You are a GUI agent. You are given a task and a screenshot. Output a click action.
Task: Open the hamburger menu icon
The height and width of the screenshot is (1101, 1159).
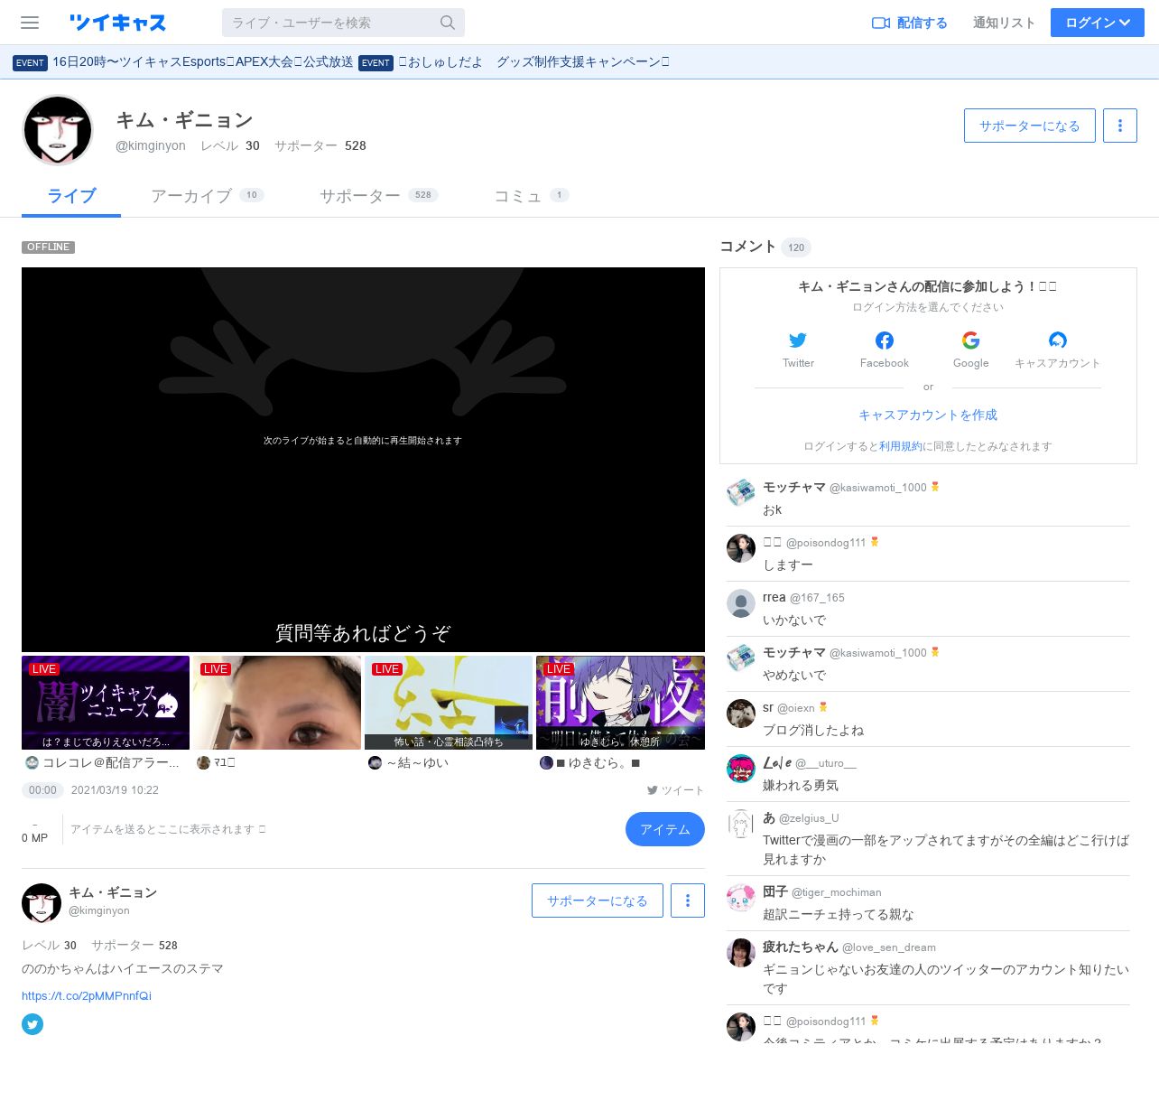[x=30, y=23]
